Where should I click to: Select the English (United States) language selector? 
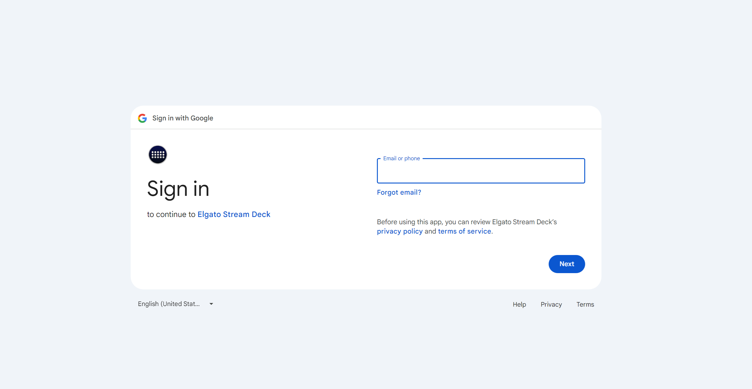tap(176, 304)
